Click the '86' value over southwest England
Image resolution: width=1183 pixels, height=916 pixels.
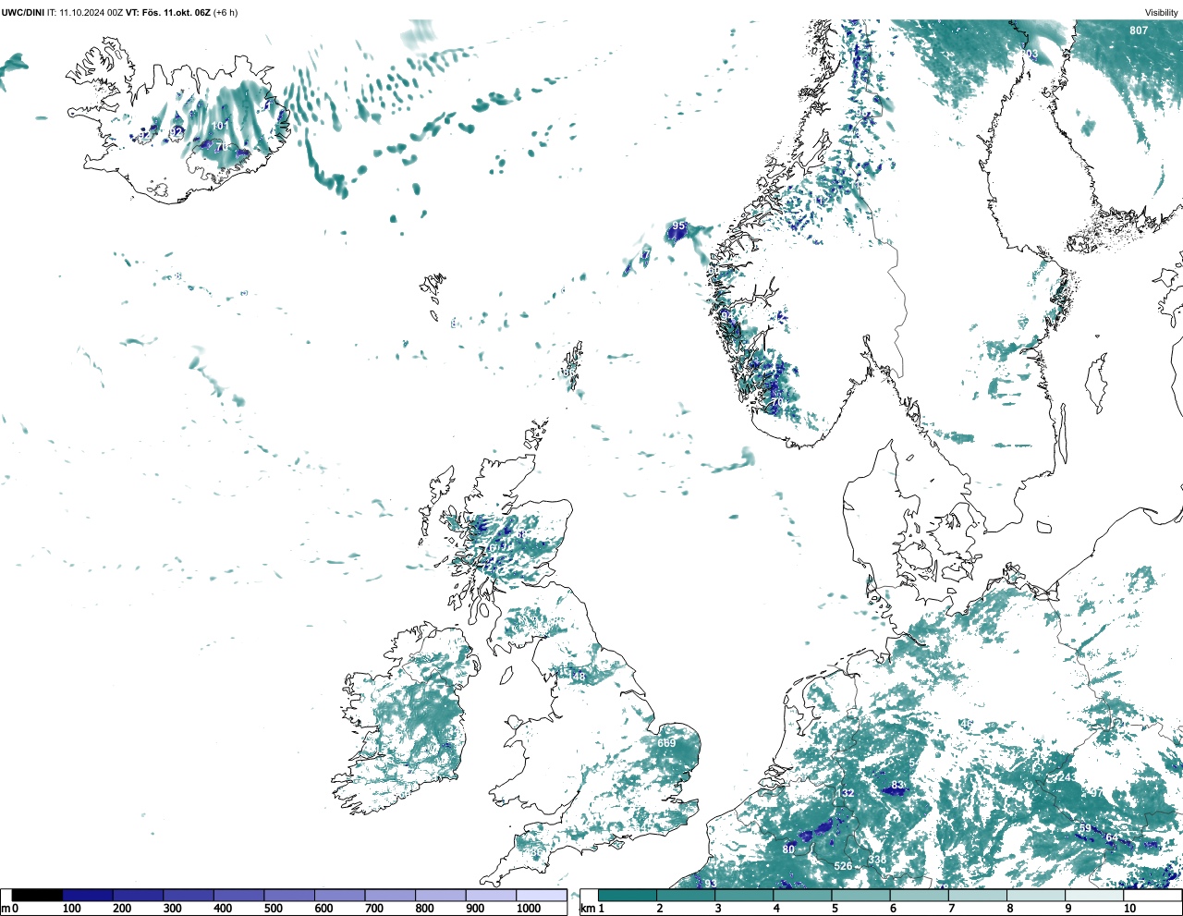click(538, 851)
